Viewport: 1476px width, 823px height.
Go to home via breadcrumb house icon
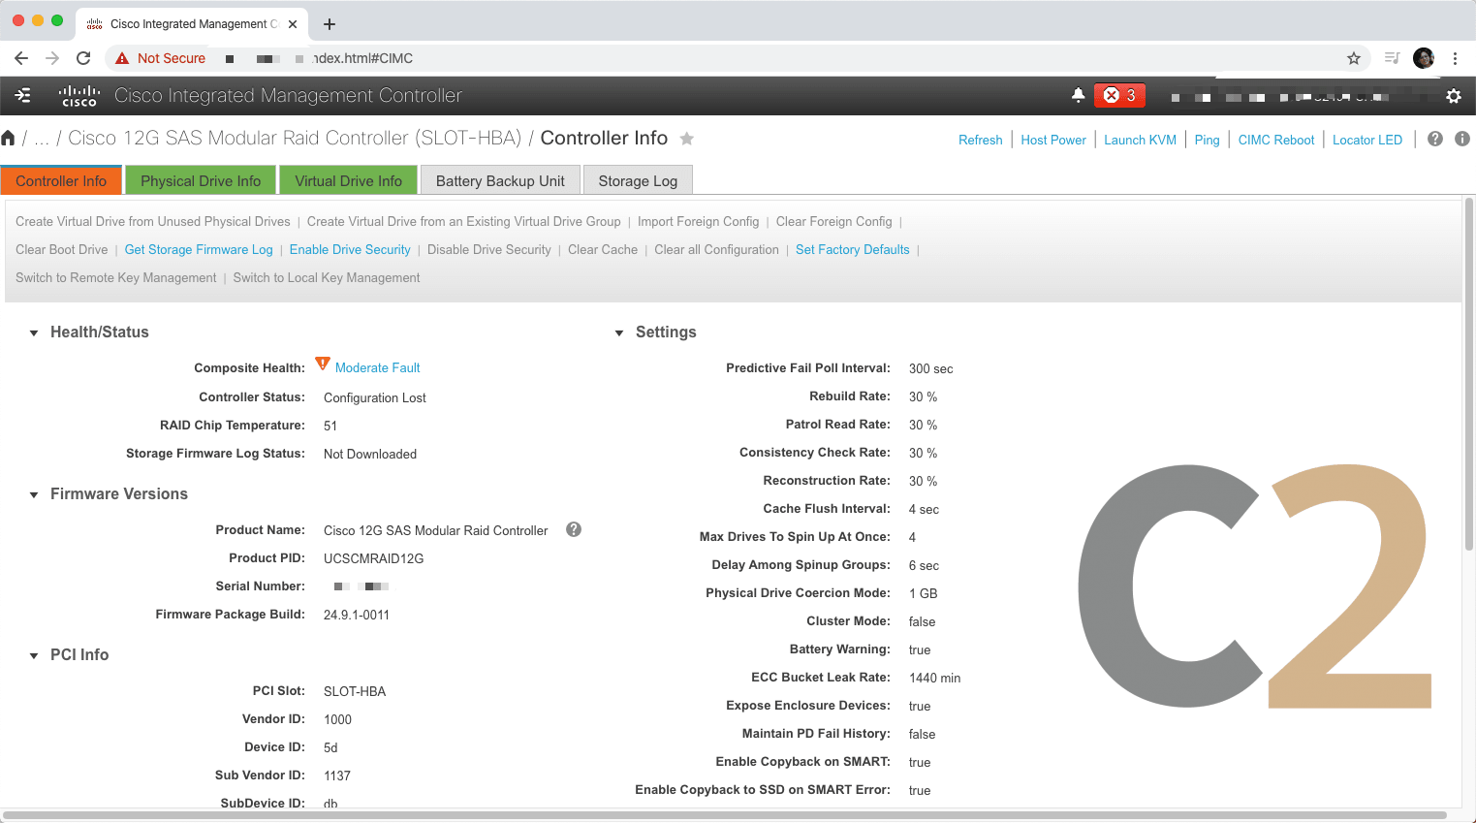pos(8,138)
